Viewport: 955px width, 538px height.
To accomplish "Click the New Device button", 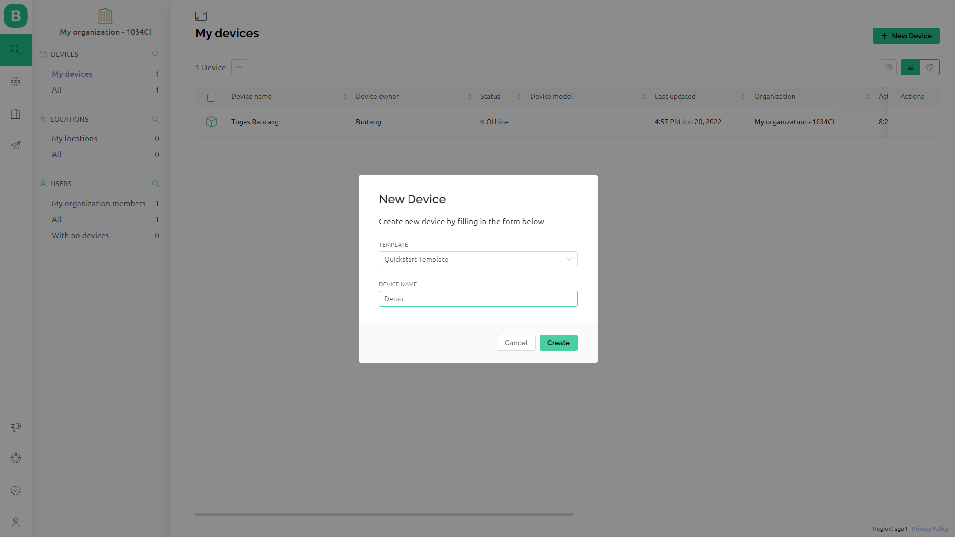I will (906, 36).
